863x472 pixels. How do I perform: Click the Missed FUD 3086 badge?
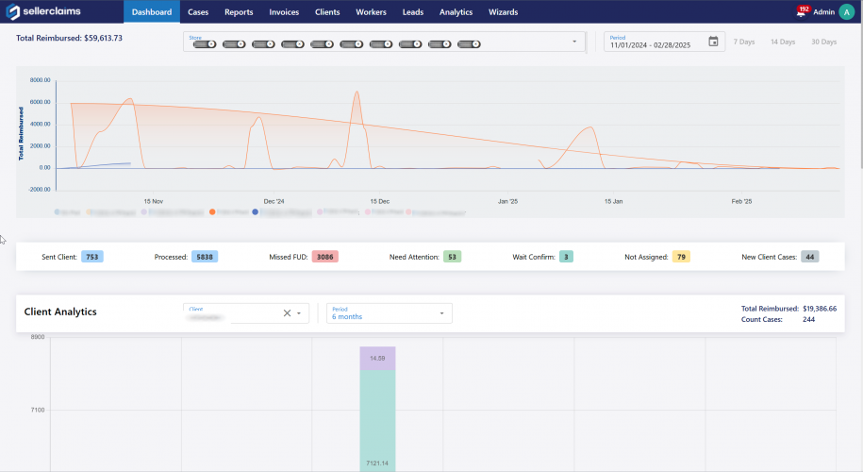pos(324,257)
